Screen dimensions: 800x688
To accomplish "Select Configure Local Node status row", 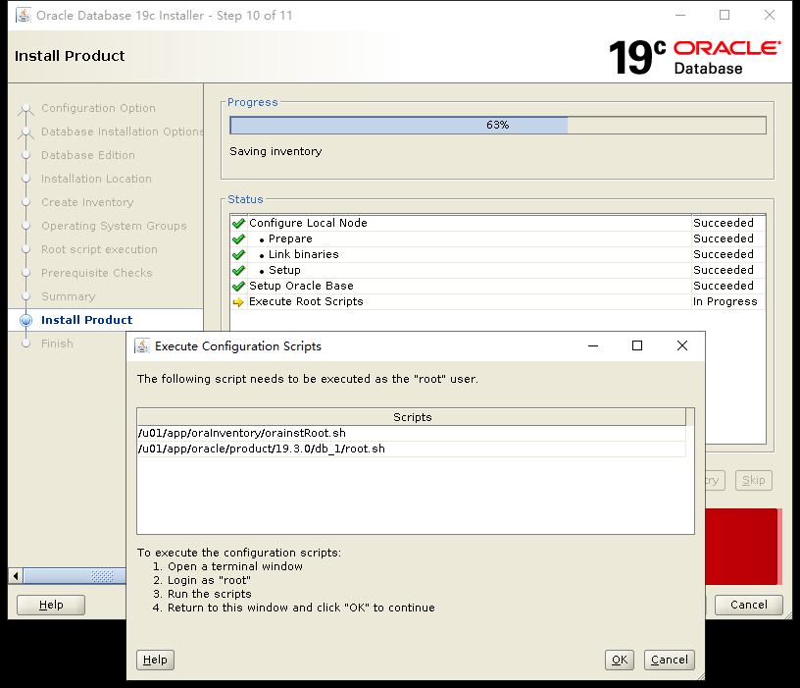I will coord(498,223).
